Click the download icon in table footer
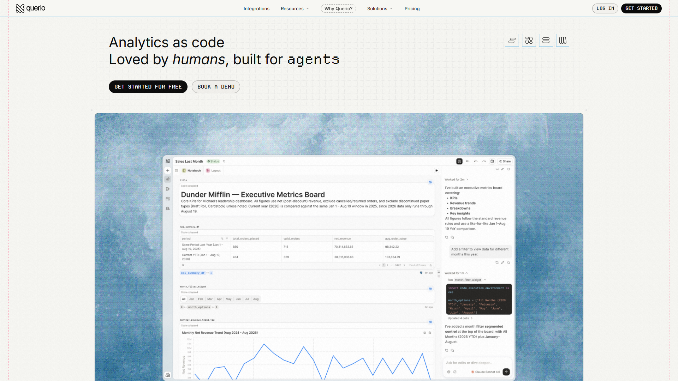Image resolution: width=678 pixels, height=381 pixels. (x=431, y=265)
